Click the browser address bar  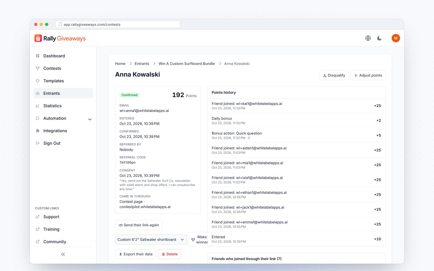pos(118,24)
